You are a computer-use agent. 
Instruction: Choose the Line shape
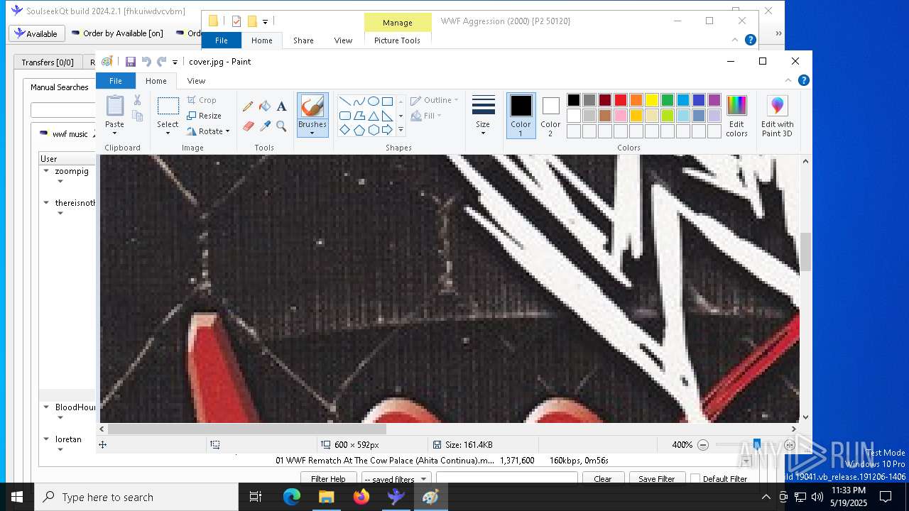(x=344, y=101)
